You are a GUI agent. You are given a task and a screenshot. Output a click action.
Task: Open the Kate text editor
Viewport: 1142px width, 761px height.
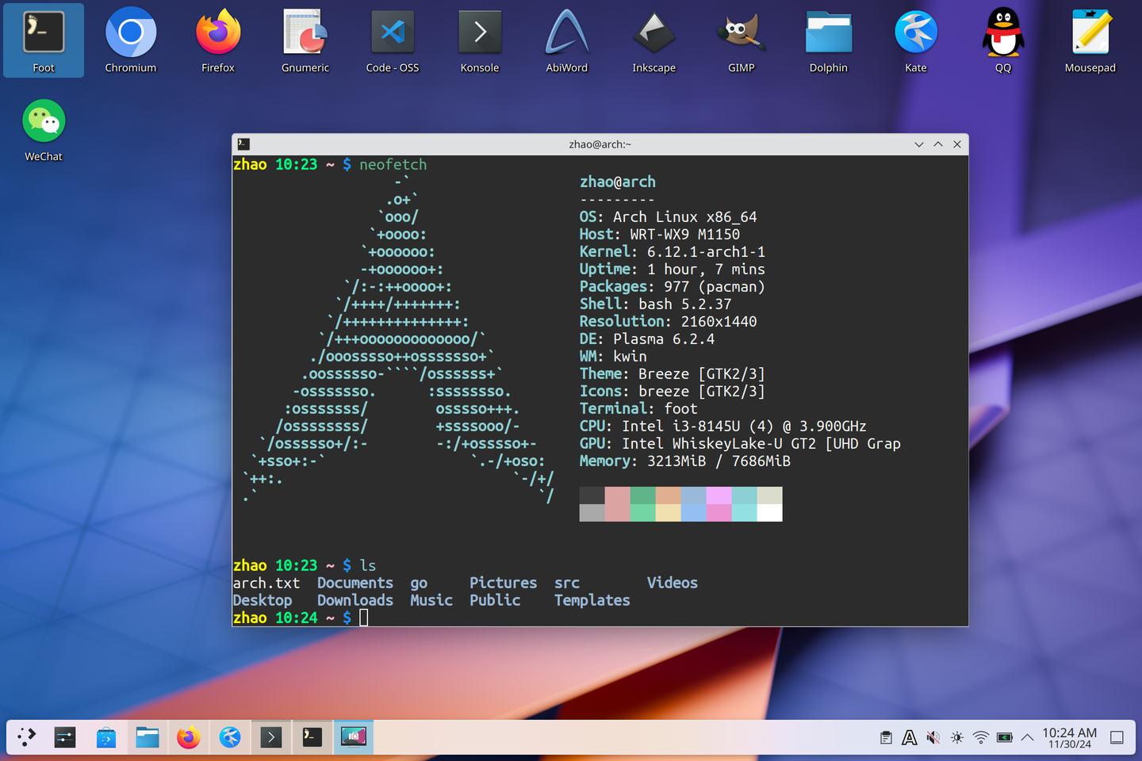(x=915, y=33)
